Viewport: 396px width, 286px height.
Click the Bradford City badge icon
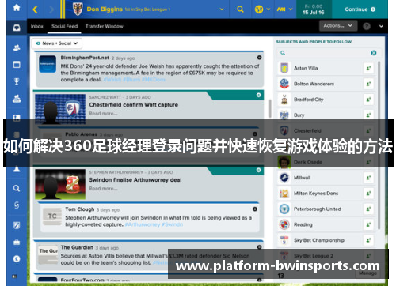point(284,100)
